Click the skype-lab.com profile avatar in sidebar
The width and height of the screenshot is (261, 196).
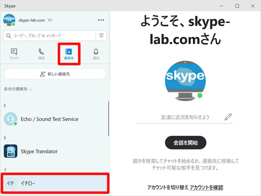coord(9,20)
